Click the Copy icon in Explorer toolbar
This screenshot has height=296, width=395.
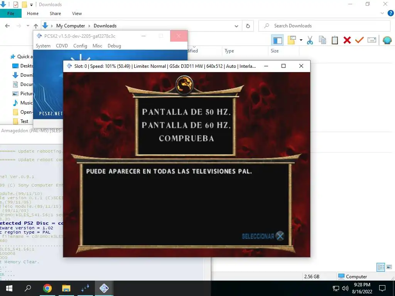coord(322,40)
